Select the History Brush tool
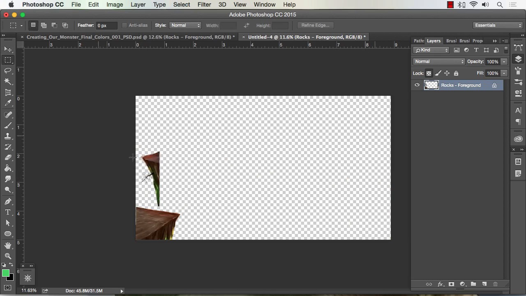 pyautogui.click(x=8, y=147)
